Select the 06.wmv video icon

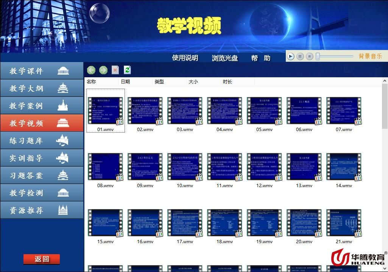pos(304,111)
